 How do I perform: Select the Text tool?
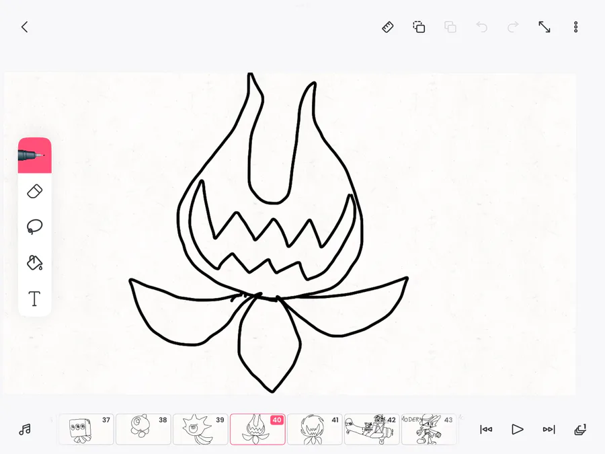[x=35, y=299]
